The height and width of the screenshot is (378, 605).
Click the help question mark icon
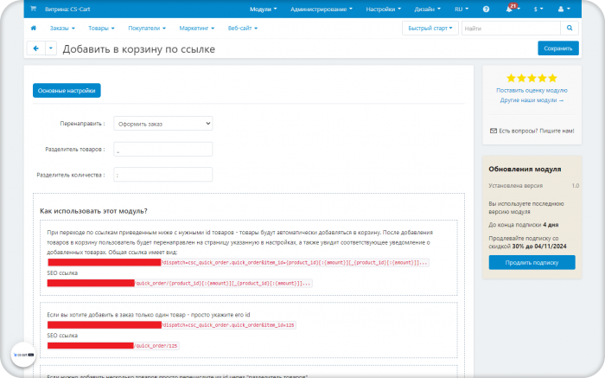pos(486,9)
